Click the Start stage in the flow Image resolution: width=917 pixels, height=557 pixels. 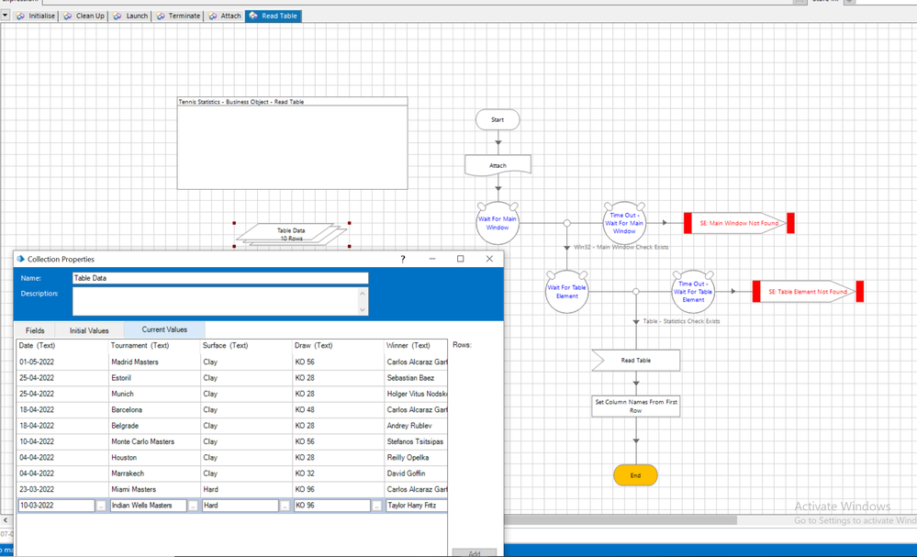point(498,119)
